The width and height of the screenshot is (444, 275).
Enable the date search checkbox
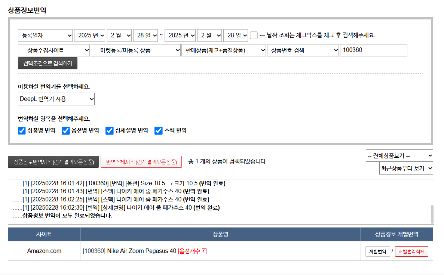[x=254, y=35]
